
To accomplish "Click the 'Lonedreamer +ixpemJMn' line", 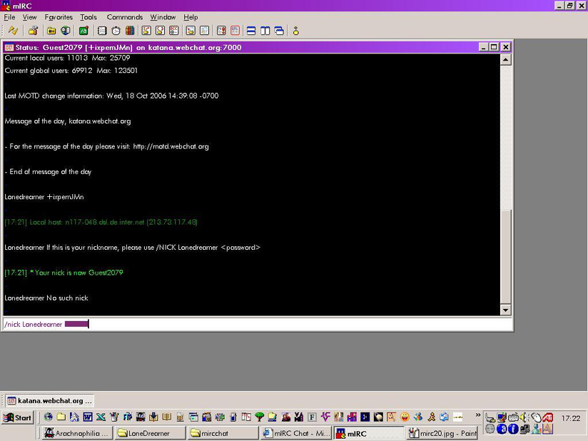I will click(44, 197).
